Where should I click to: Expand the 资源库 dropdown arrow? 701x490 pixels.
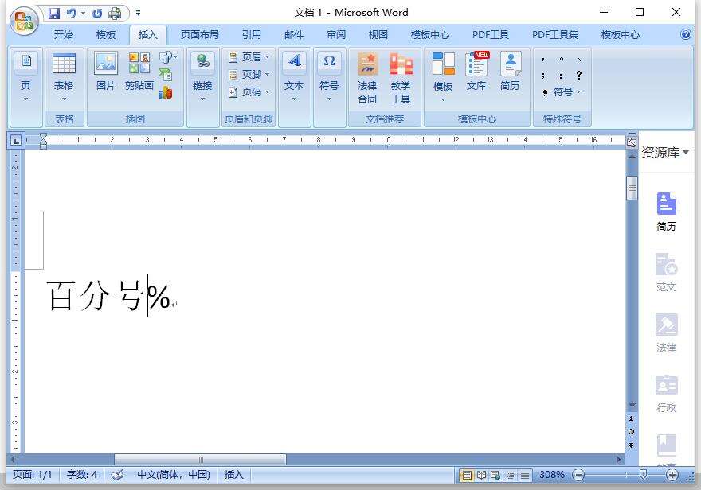[x=686, y=152]
